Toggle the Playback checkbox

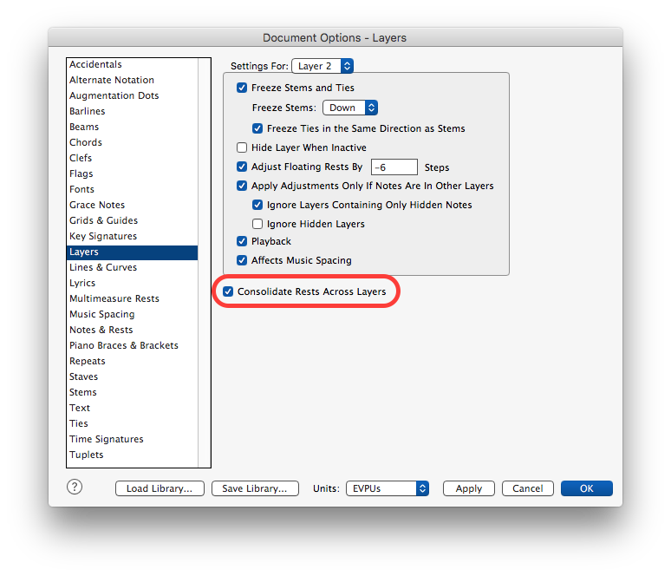pos(242,241)
